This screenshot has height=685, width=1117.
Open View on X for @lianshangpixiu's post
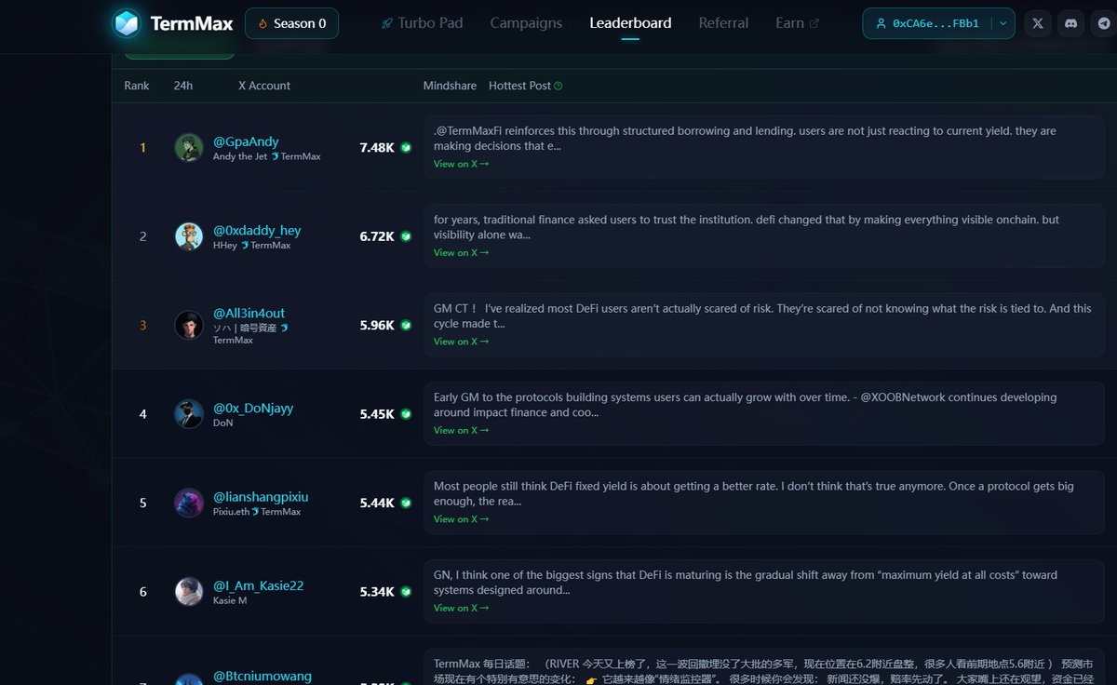[461, 519]
